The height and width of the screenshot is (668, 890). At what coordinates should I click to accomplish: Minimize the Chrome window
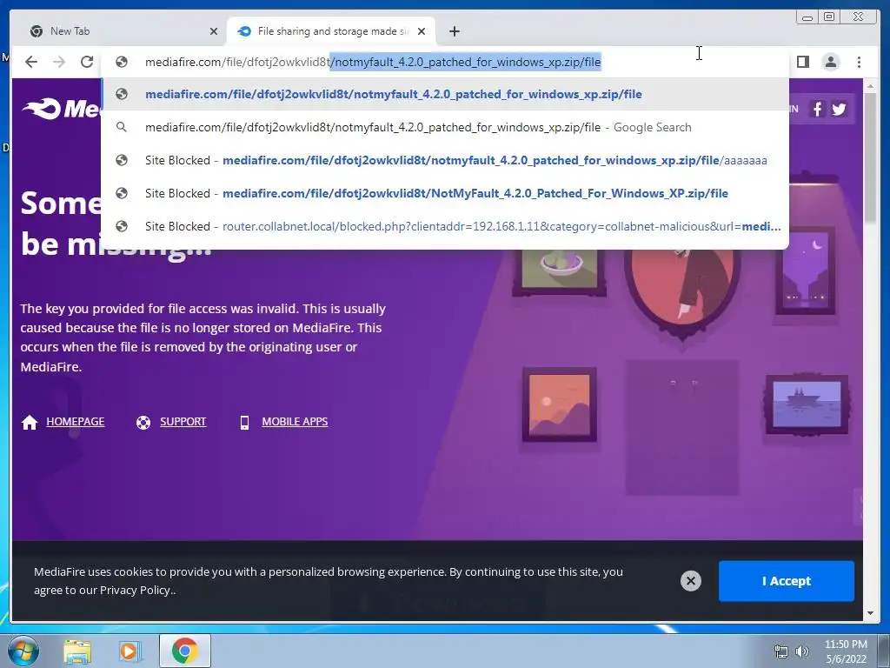coord(807,17)
